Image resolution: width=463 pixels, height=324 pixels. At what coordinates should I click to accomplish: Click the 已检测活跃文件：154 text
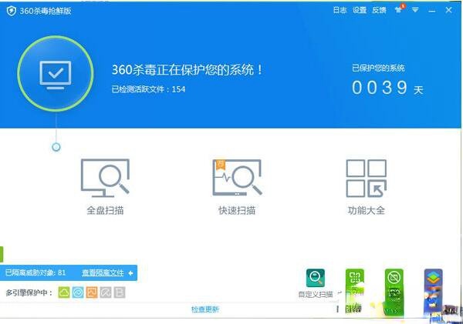(x=148, y=89)
